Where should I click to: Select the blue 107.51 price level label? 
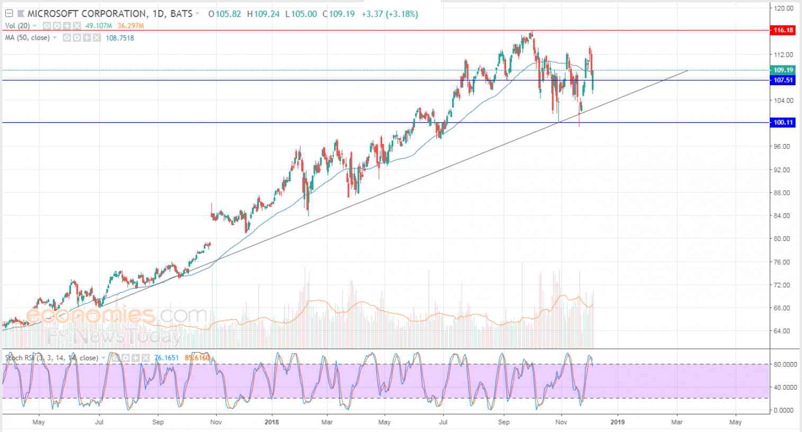pos(783,80)
